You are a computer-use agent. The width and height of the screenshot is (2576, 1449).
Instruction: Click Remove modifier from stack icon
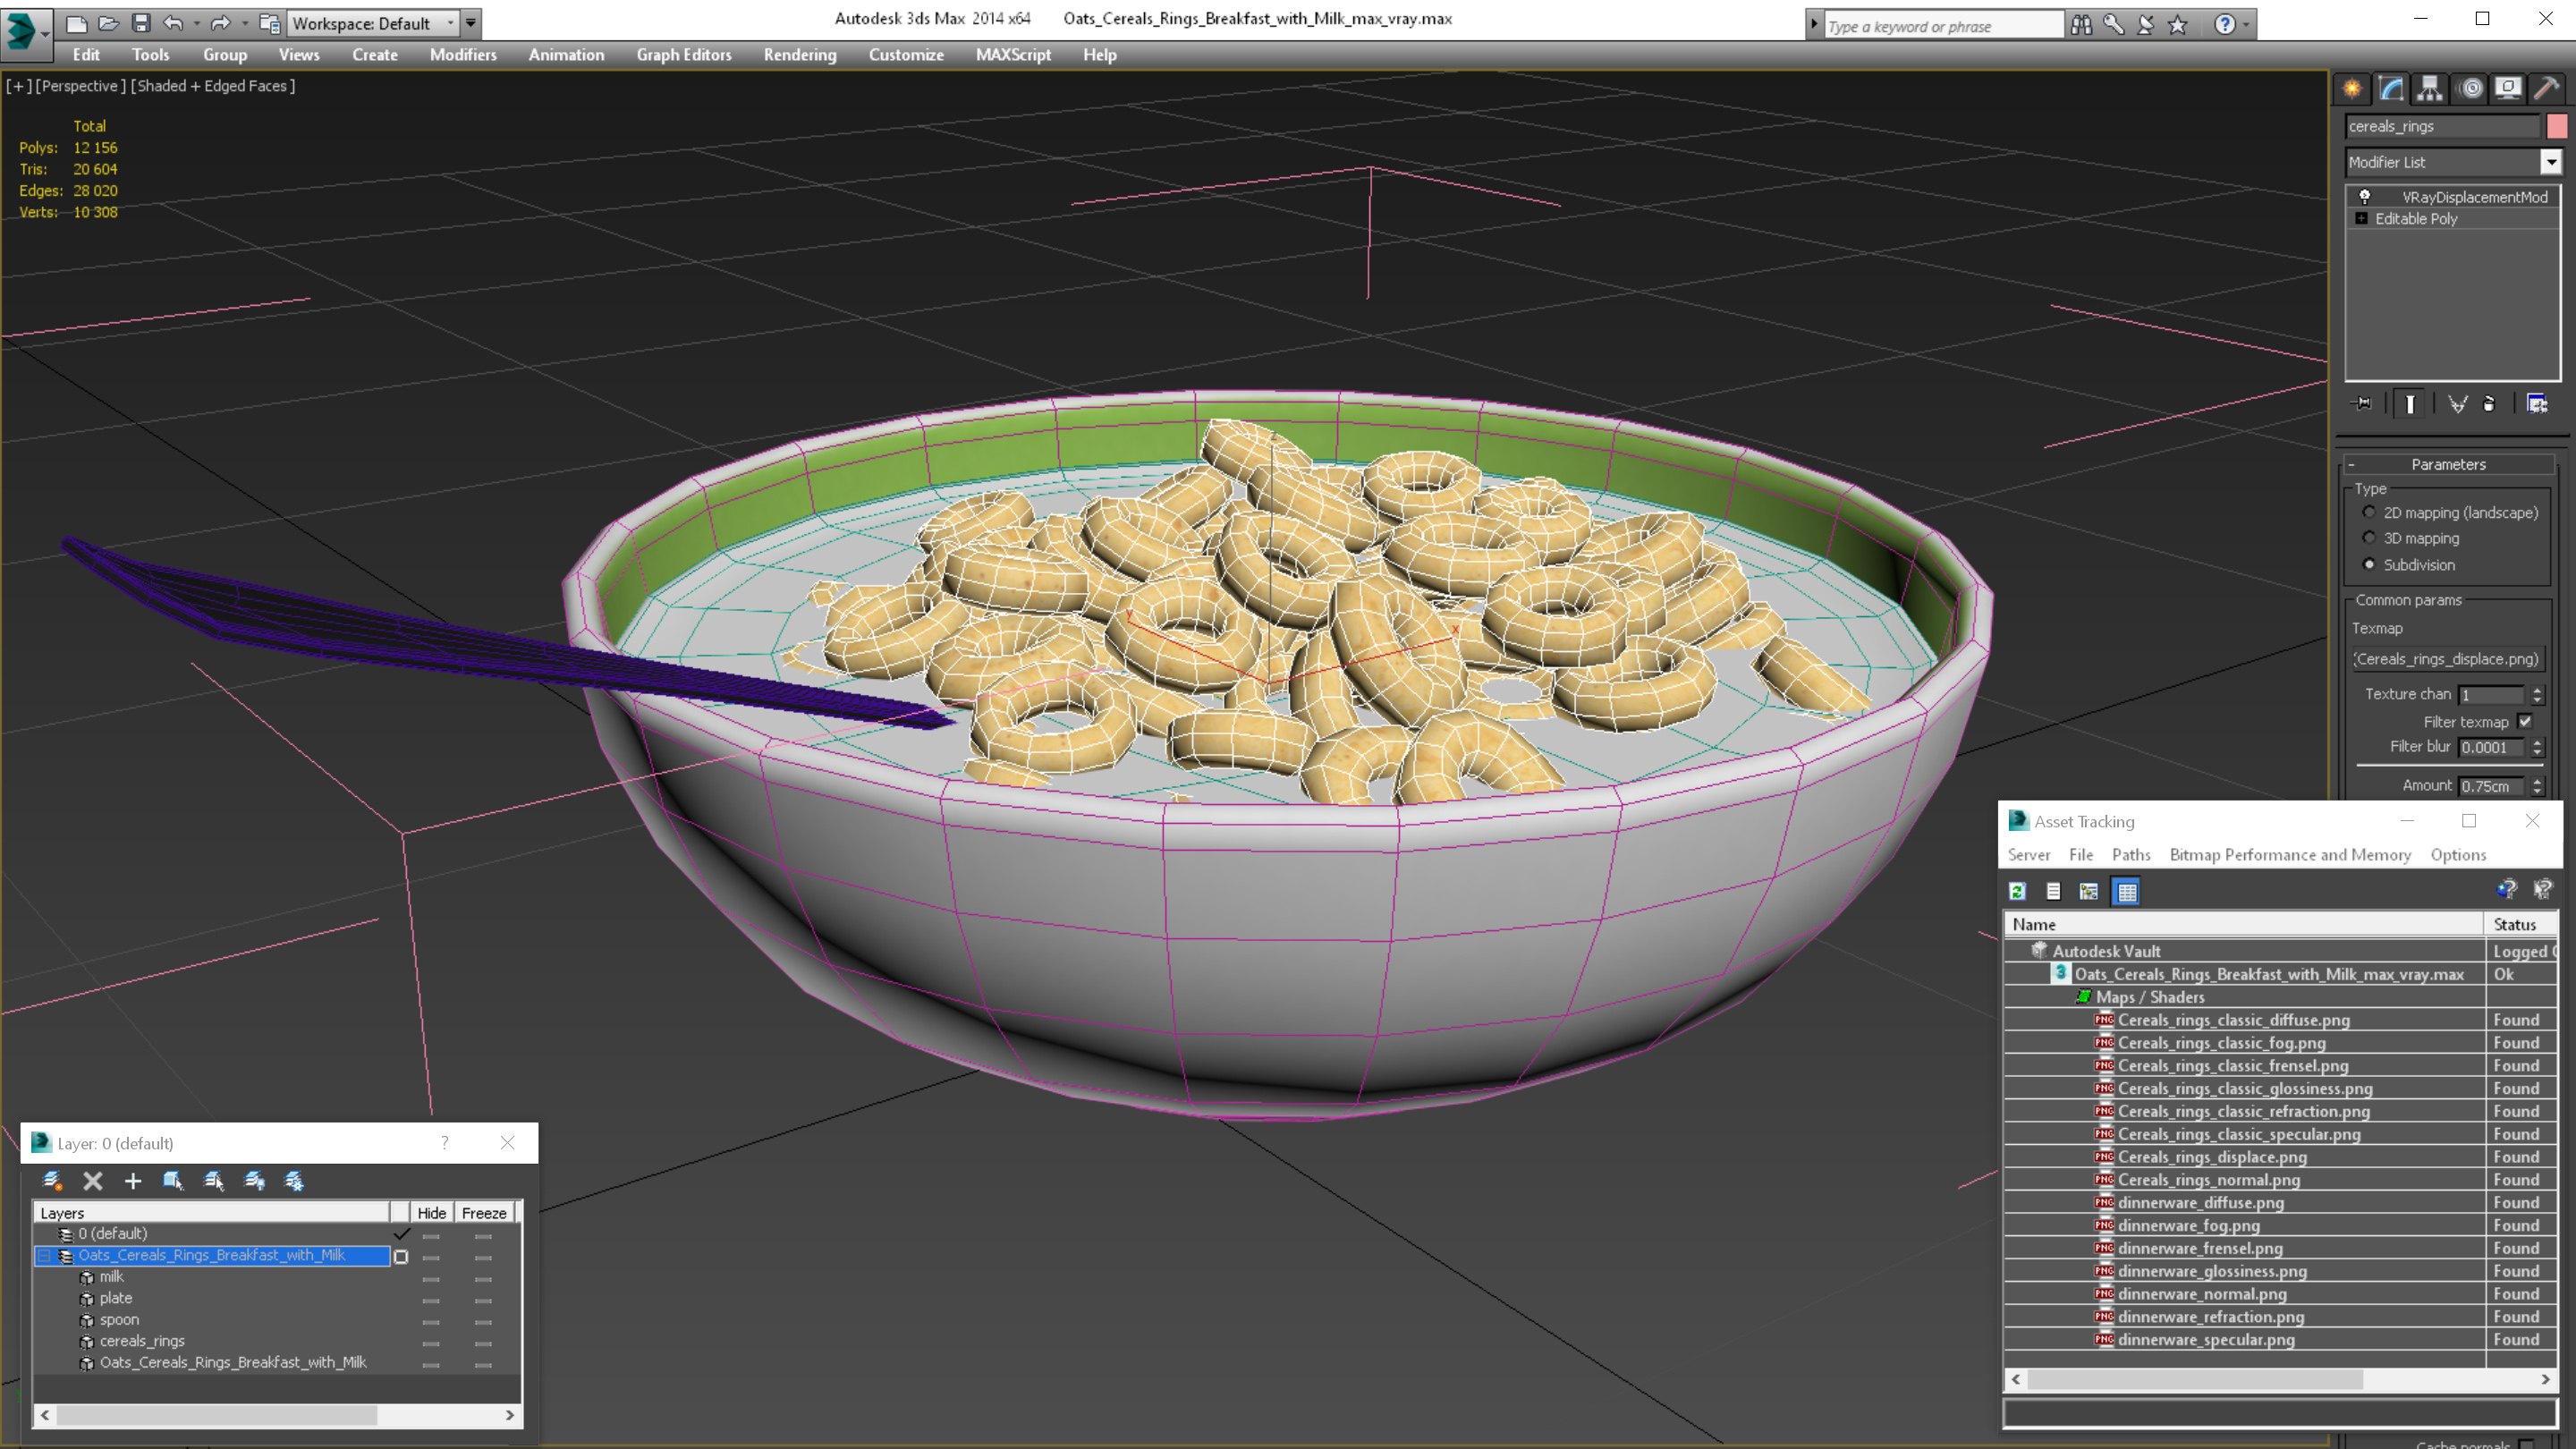pyautogui.click(x=2489, y=404)
